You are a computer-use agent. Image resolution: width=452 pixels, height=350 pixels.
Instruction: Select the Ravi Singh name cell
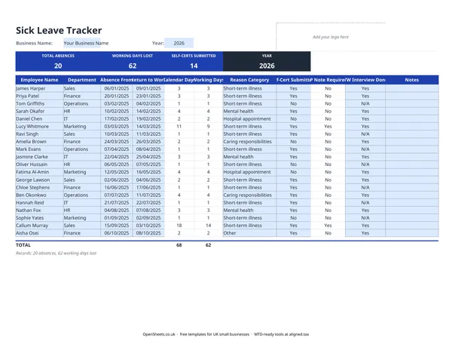(39, 134)
